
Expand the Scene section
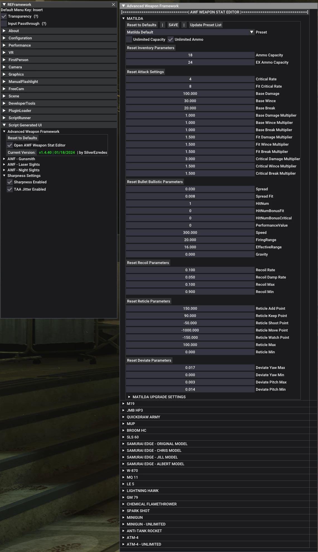pos(59,96)
